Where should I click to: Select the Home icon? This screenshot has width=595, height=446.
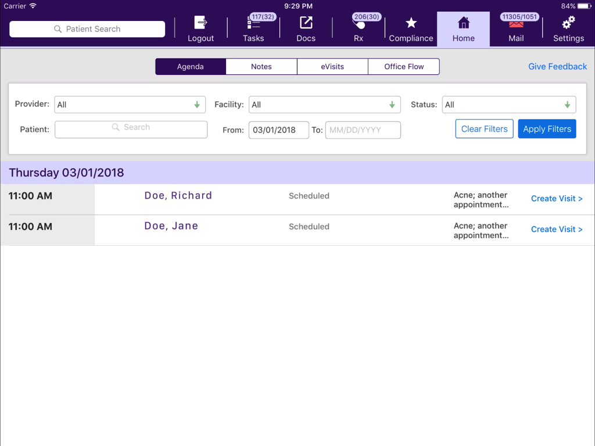(463, 28)
